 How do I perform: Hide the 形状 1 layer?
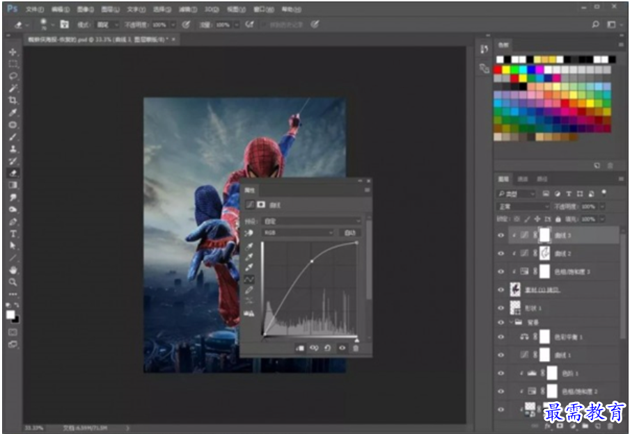tap(501, 308)
